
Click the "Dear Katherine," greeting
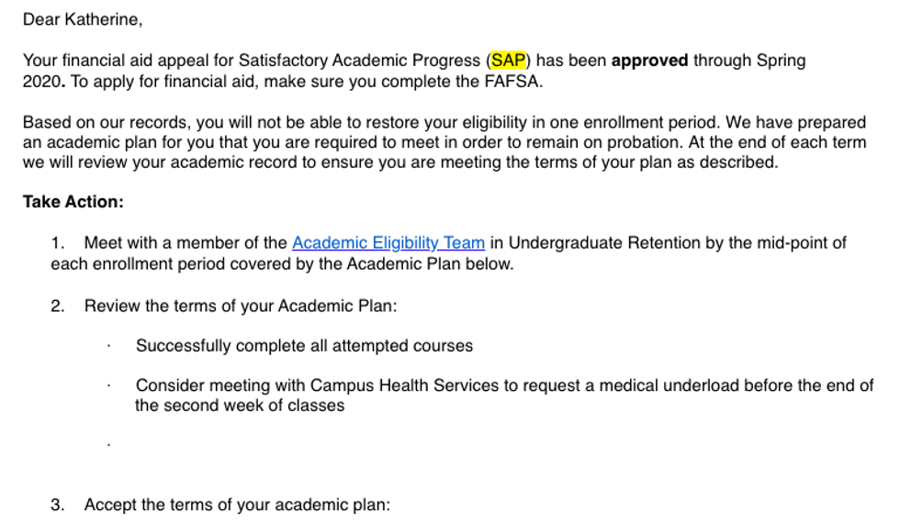[83, 18]
